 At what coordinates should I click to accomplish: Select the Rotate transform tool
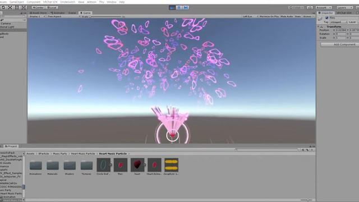click(3, 7)
